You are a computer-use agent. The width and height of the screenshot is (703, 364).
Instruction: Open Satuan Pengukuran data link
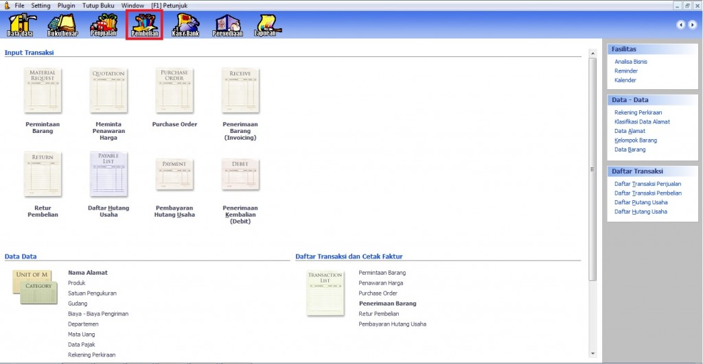point(92,293)
